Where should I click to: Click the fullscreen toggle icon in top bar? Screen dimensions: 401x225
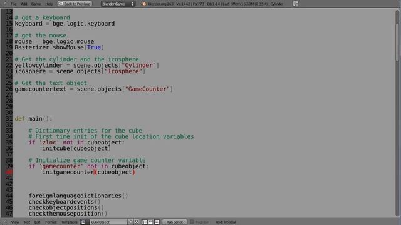point(296,4)
